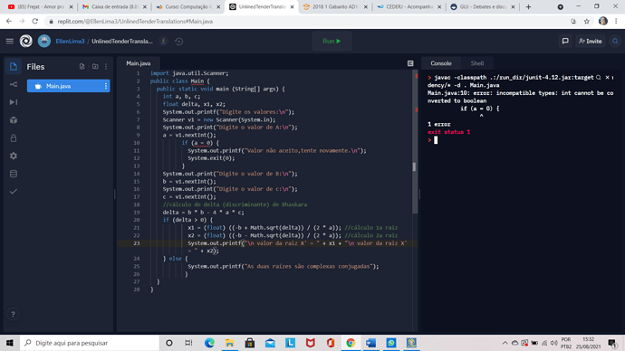Click the Invite button
625x351 pixels.
point(590,41)
